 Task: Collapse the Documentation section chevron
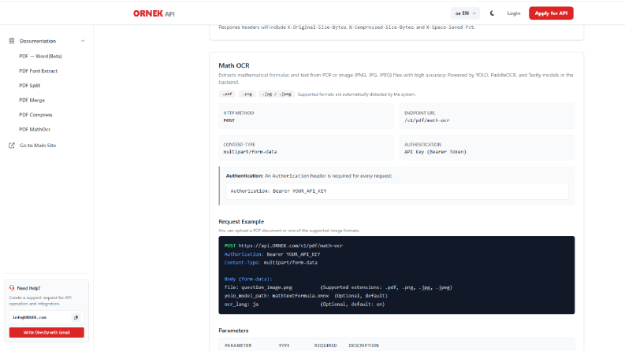point(83,41)
